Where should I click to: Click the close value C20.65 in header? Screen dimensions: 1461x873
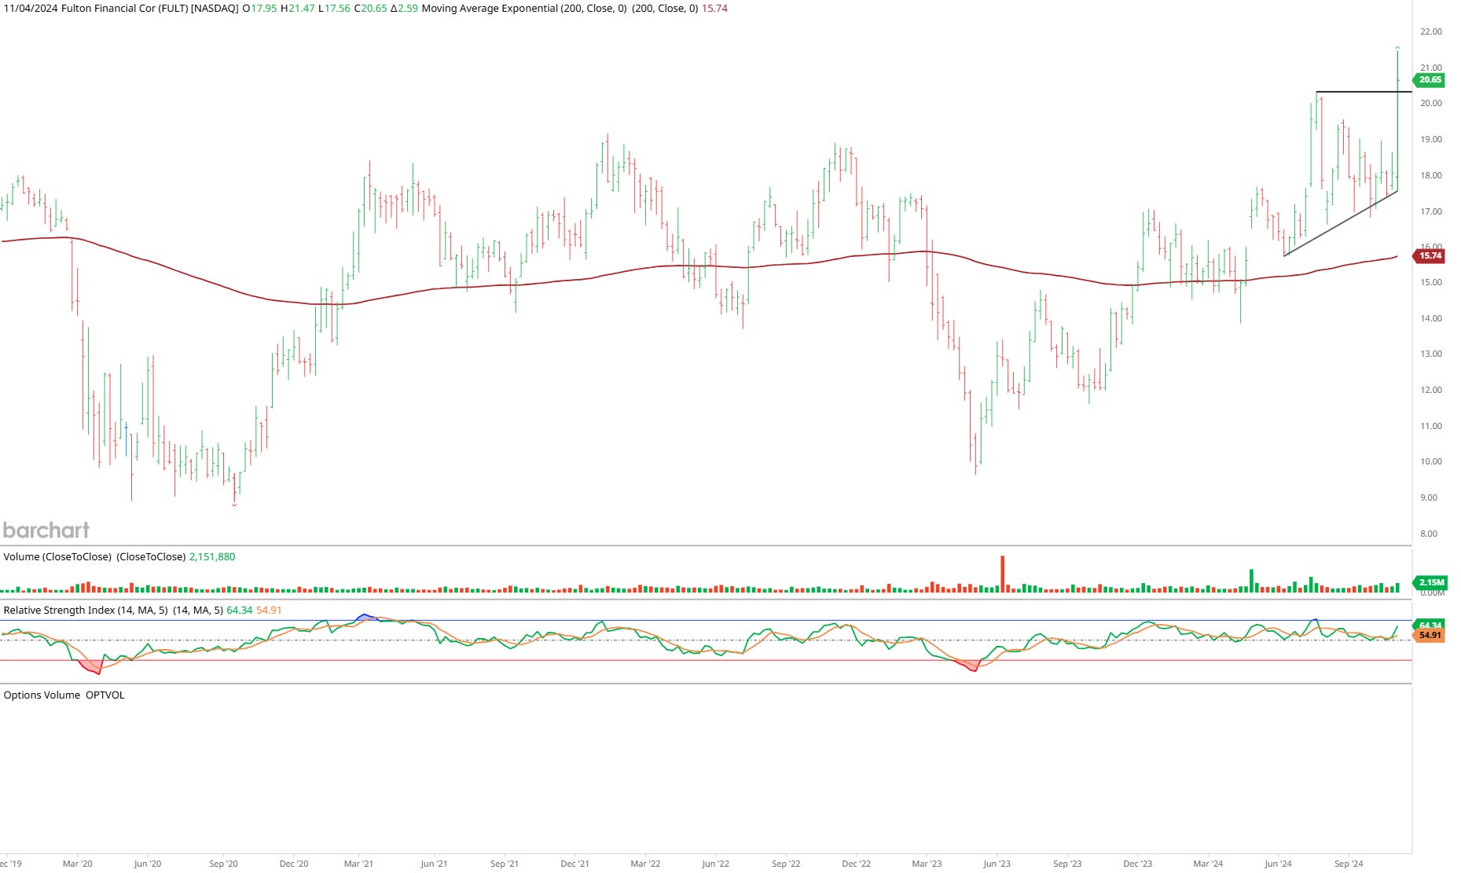[370, 9]
